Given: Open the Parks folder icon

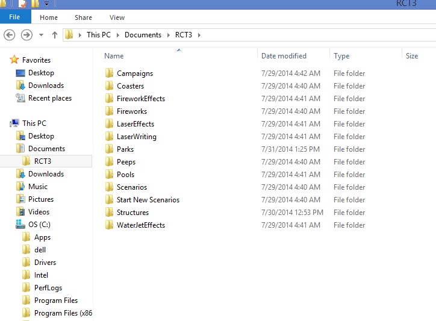Looking at the screenshot, I should [109, 149].
